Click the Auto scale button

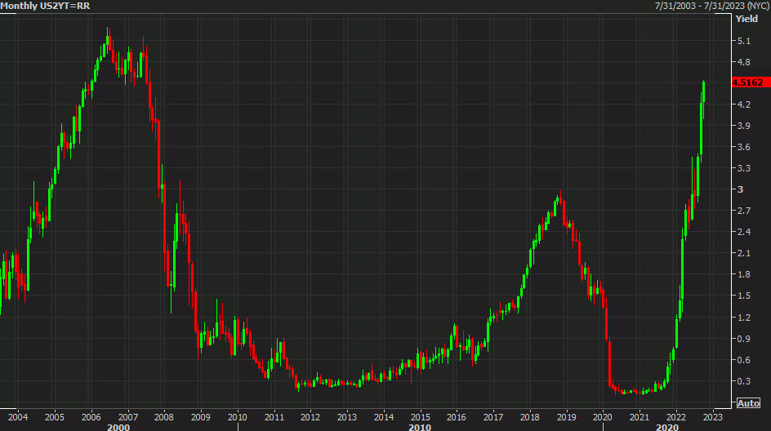(748, 403)
